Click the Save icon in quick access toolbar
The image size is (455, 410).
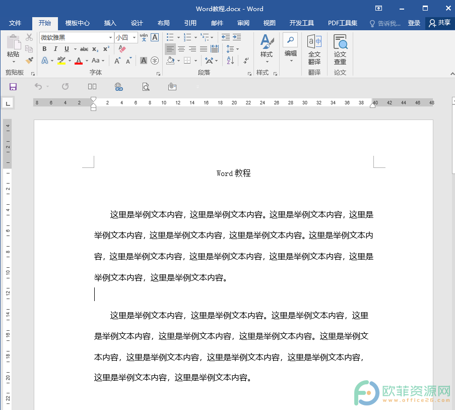(x=13, y=87)
